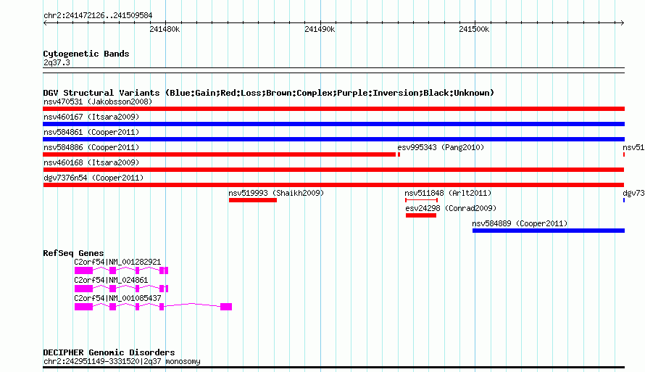
Task: Click the small esv995343 (Pang2010) red marker
Action: pos(399,154)
